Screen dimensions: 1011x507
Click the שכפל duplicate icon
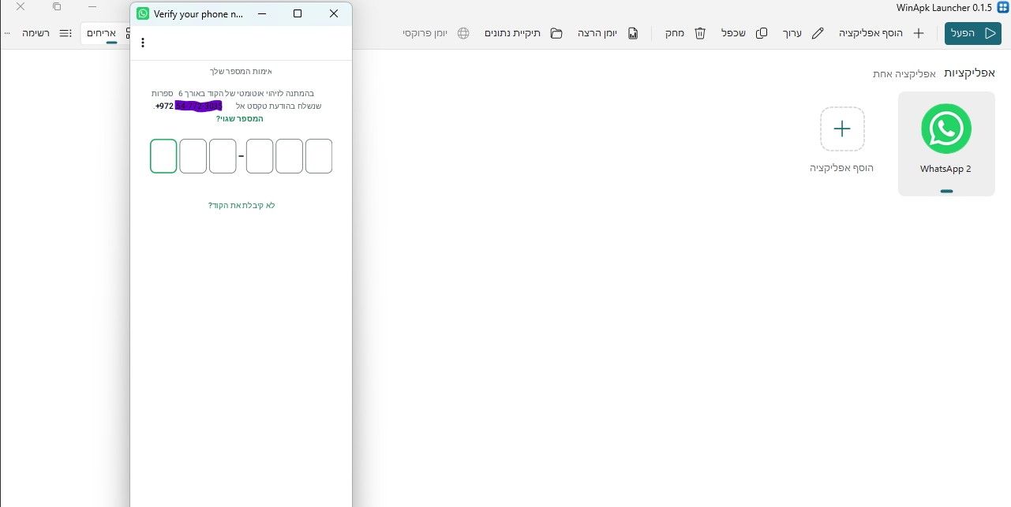(x=762, y=33)
